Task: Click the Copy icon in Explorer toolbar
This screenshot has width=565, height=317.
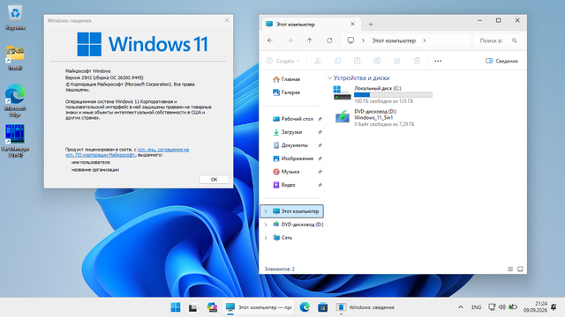Action: tap(337, 61)
